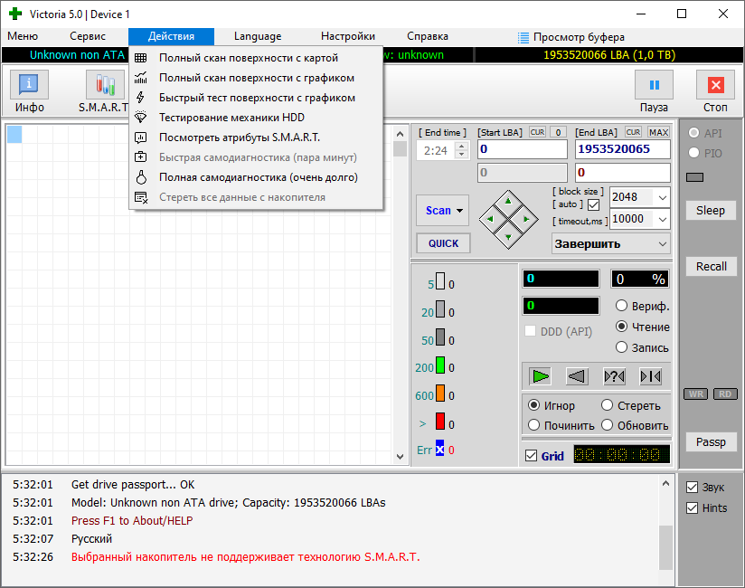The height and width of the screenshot is (588, 745).
Task: Click the green 200 ms block color swatch
Action: [440, 365]
